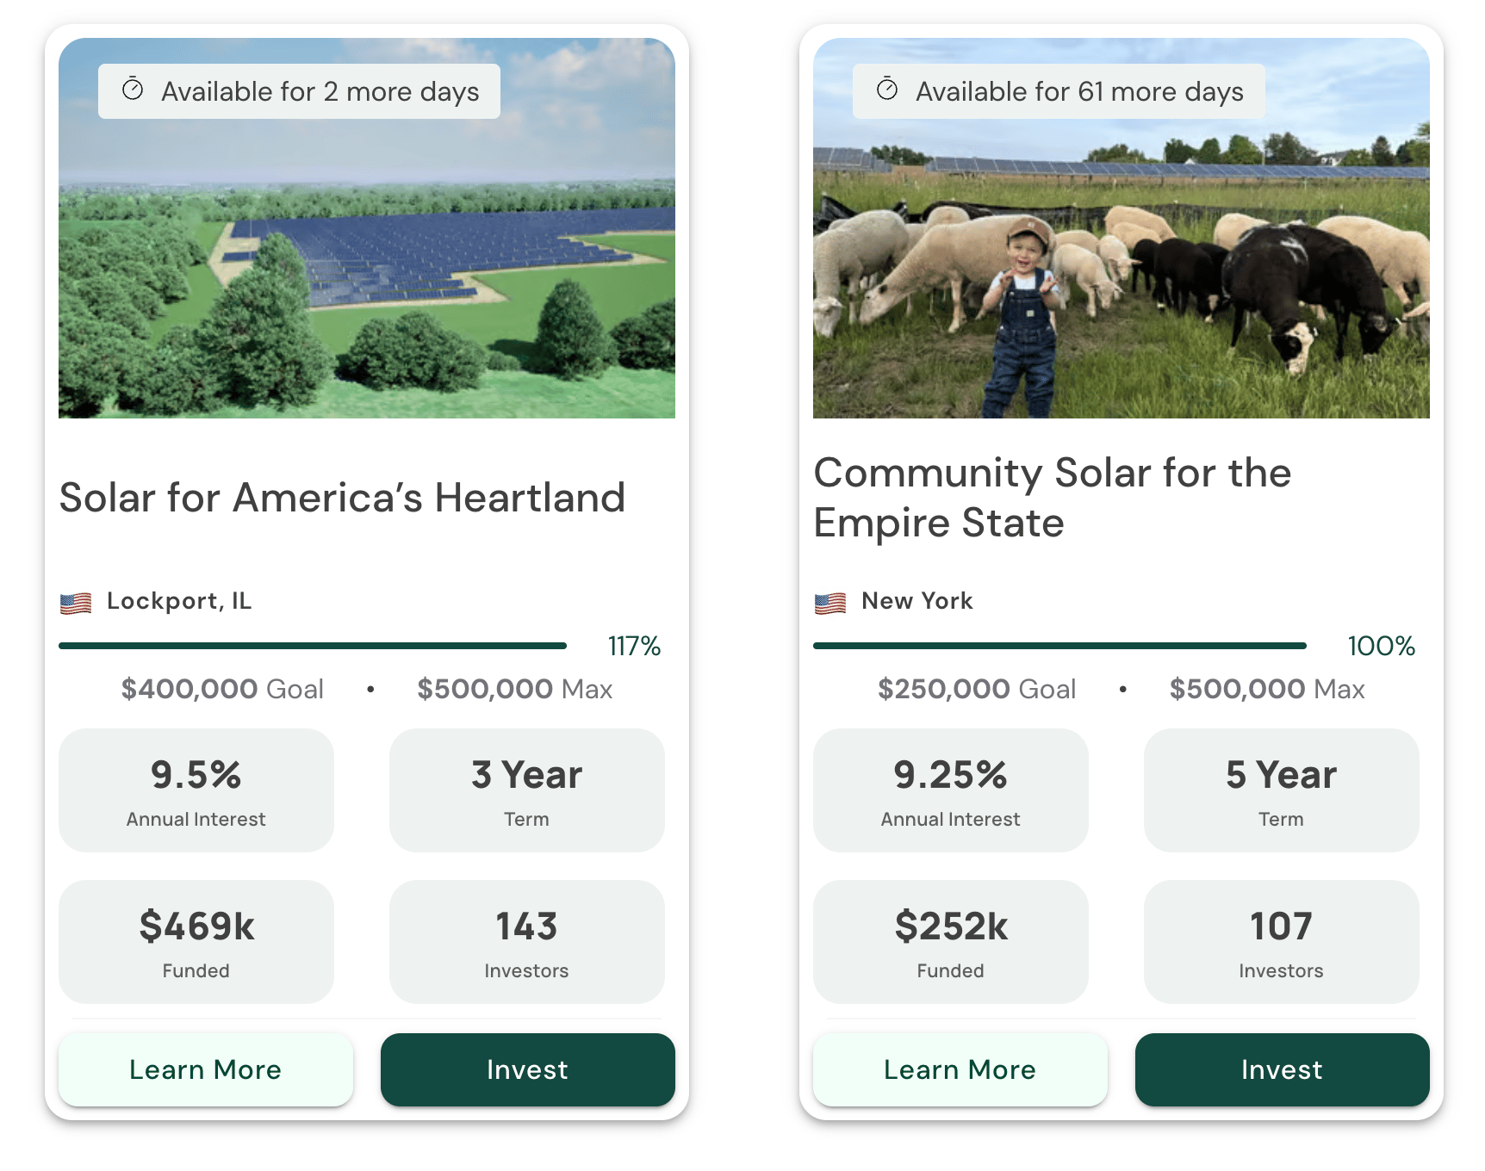Click the 100% funding progress bar
This screenshot has height=1171, width=1485.
point(1059,645)
